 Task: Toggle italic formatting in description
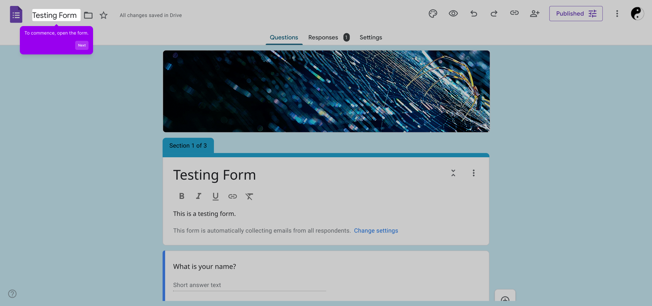[x=199, y=196]
